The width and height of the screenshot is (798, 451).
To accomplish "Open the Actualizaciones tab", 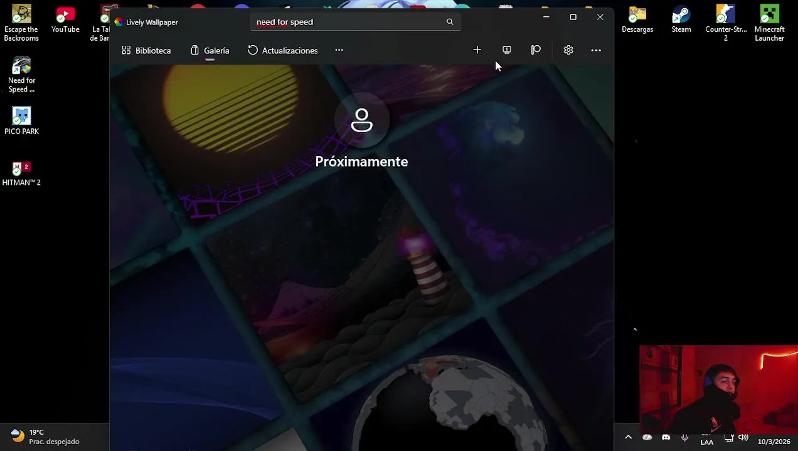I will point(283,50).
